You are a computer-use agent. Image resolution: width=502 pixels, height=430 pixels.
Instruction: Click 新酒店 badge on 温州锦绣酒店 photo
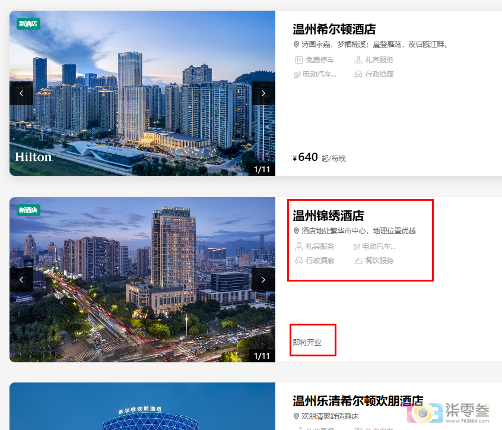(x=28, y=210)
